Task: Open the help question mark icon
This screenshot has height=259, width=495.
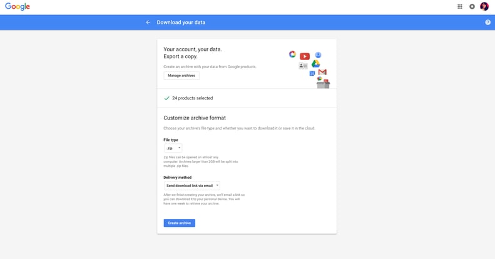Action: tap(487, 23)
